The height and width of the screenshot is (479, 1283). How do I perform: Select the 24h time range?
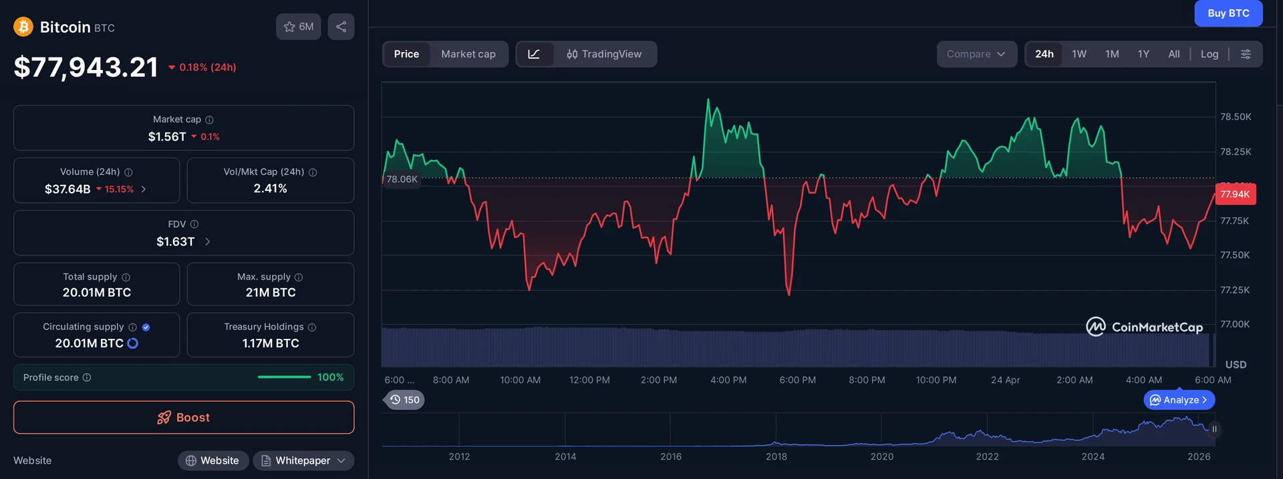[x=1044, y=54]
